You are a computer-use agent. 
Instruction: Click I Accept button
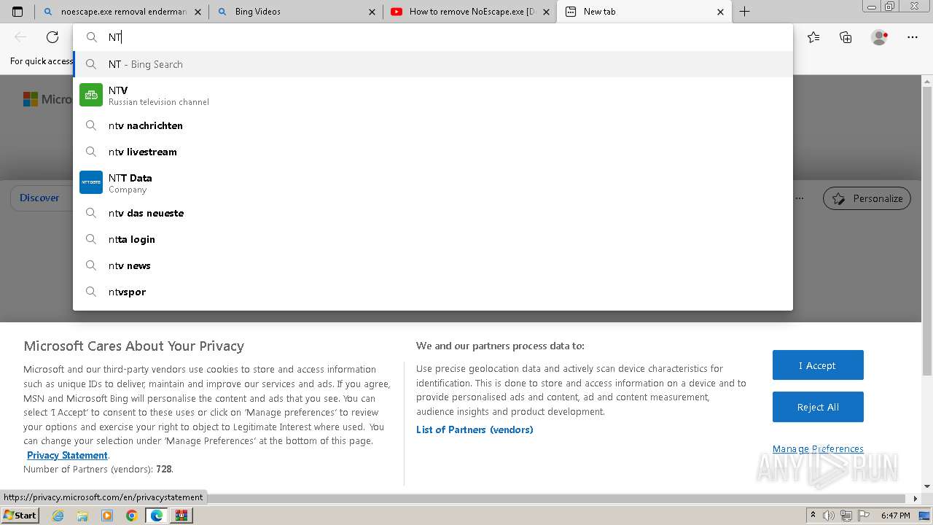818,365
